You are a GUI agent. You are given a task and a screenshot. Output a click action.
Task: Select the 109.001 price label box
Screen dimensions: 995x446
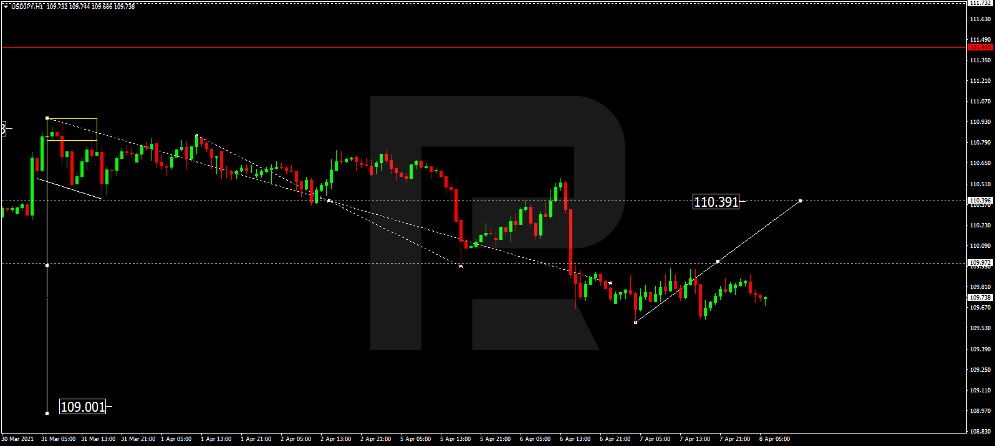tap(82, 407)
